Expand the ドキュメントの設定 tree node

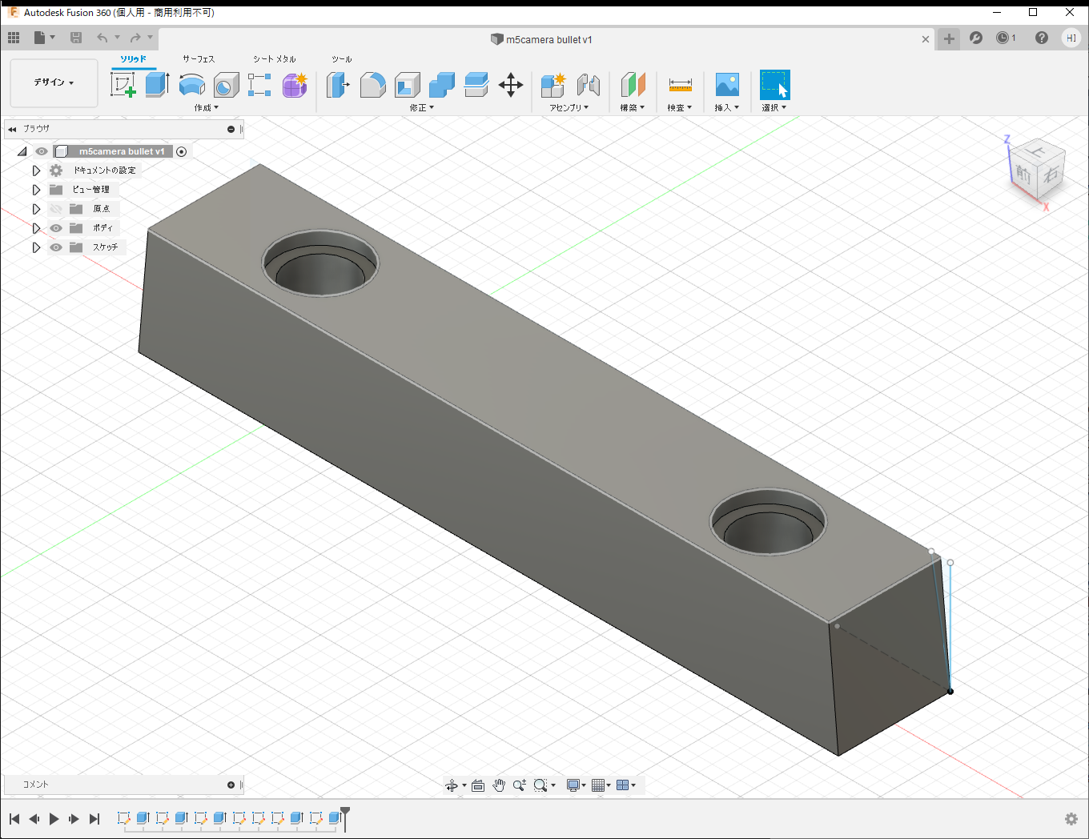point(36,171)
